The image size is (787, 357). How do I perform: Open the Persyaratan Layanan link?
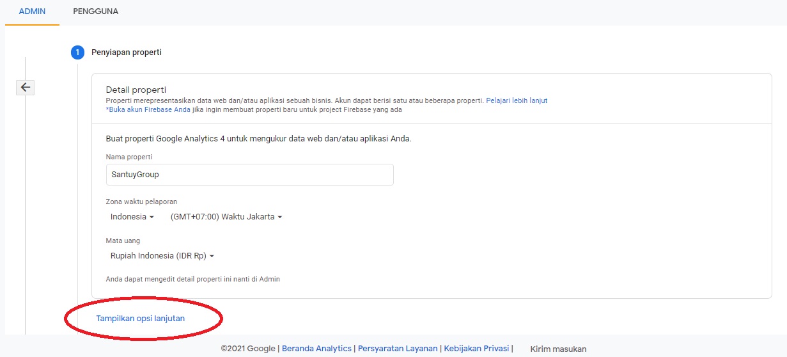pyautogui.click(x=398, y=349)
